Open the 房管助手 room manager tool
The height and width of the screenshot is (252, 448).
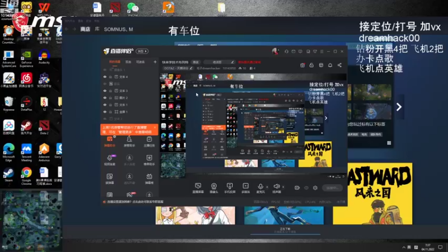point(129,142)
